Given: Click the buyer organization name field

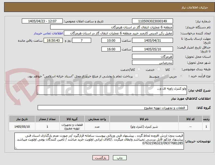Looking at the screenshot, I should tap(112, 27).
